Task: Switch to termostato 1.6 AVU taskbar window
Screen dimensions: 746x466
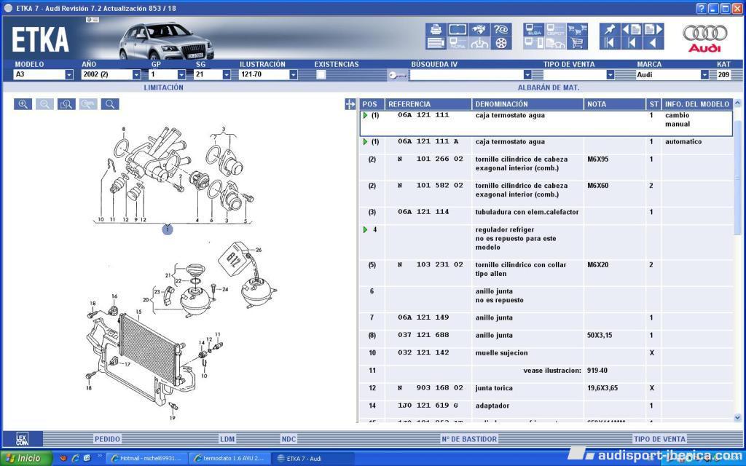Action: (229, 459)
